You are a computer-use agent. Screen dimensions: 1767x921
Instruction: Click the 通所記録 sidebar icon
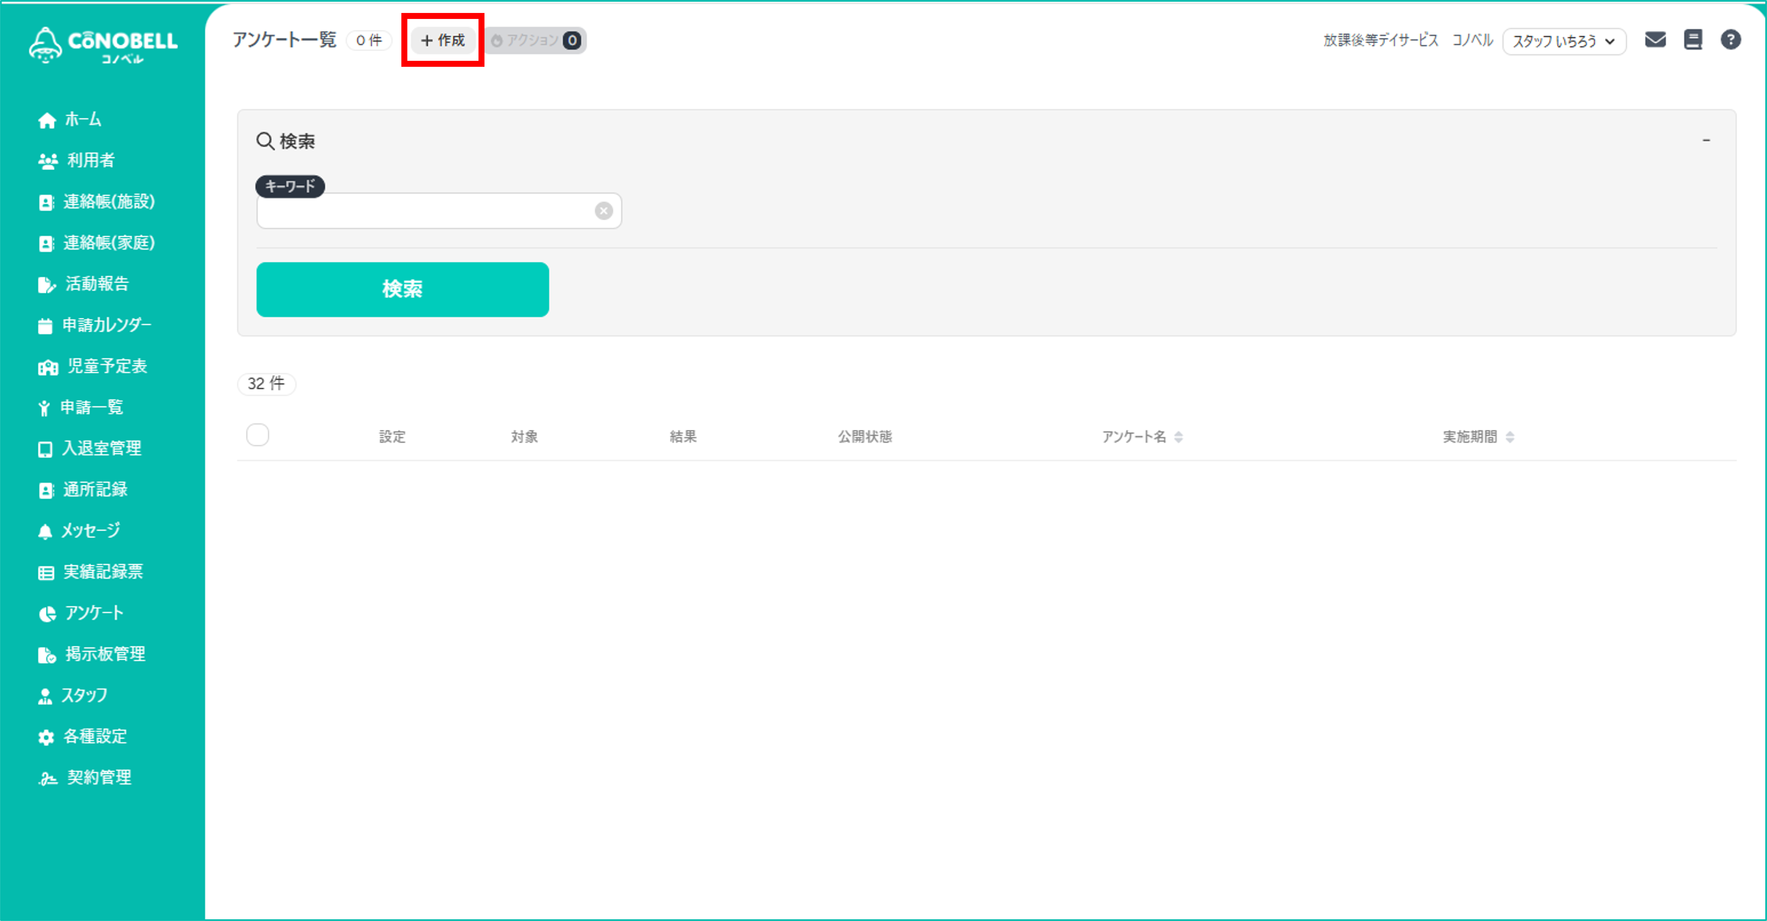click(45, 490)
